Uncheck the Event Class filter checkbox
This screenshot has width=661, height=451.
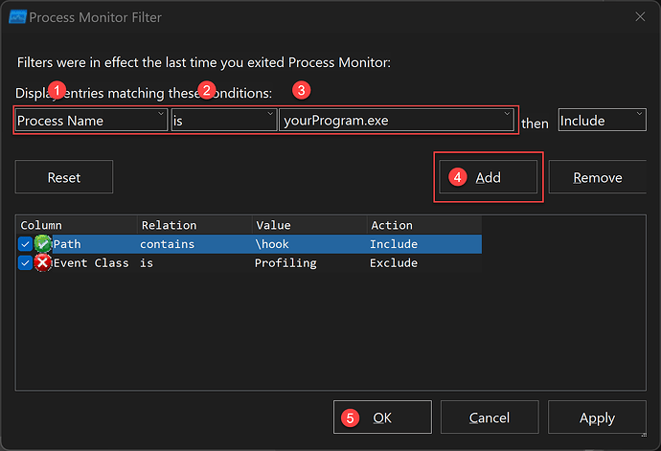coord(25,263)
